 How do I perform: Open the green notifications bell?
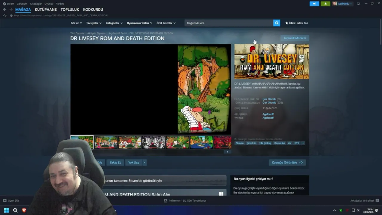(x=325, y=4)
